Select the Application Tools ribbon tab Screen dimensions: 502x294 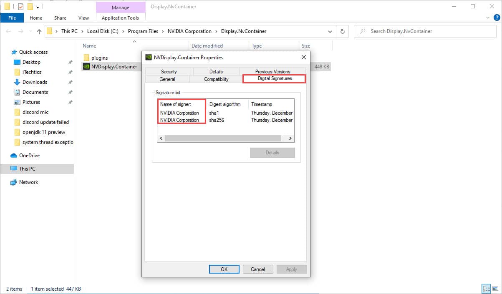[120, 18]
